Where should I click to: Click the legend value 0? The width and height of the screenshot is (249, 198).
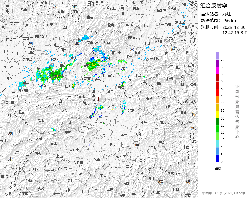pyautogui.click(x=222, y=162)
